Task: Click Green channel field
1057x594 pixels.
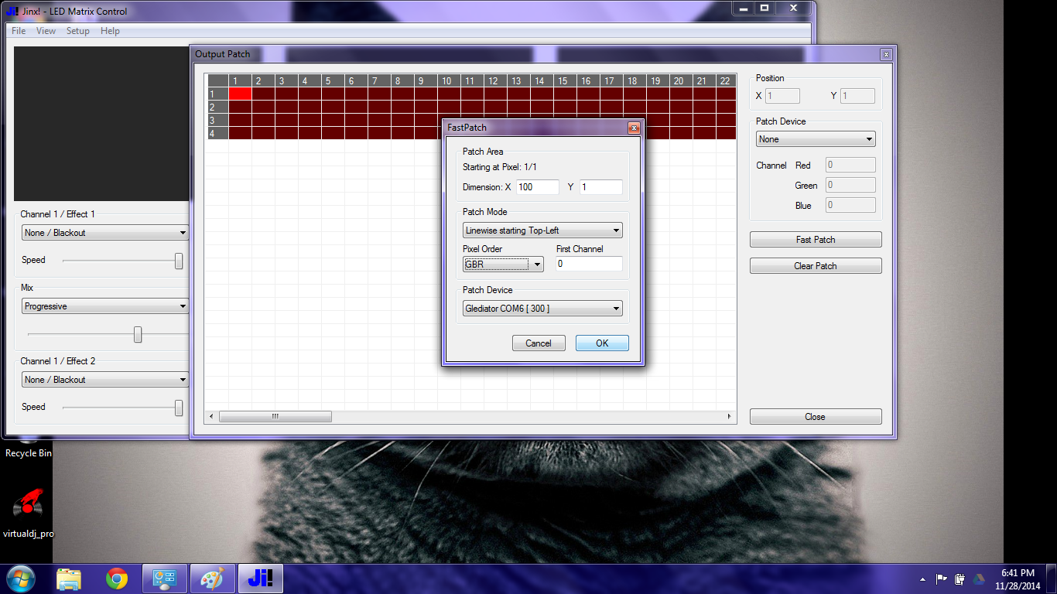Action: pos(850,185)
